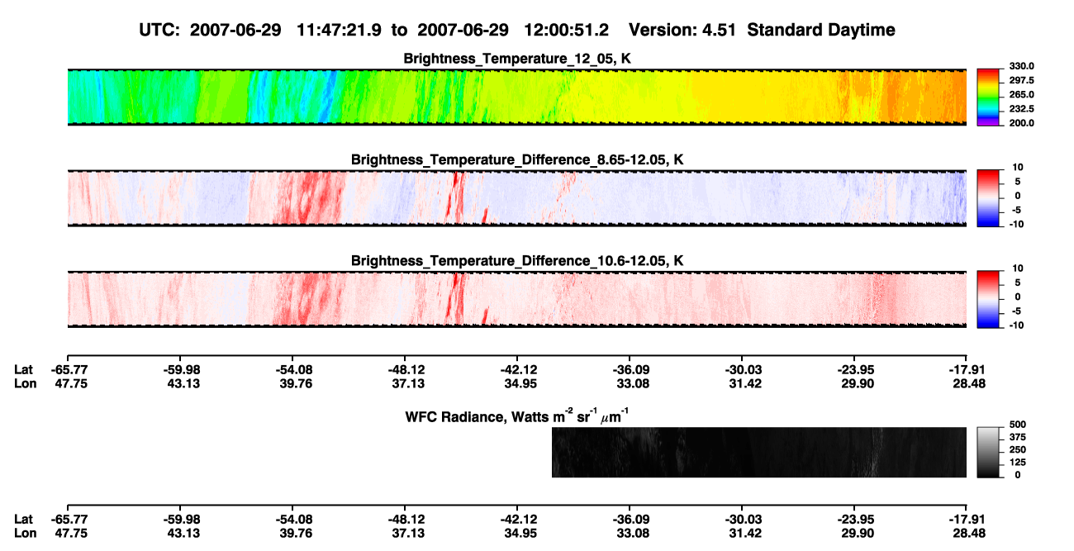Click the -10 label on 8.65-12.05 color bar
The image size is (1074, 551).
1017,224
